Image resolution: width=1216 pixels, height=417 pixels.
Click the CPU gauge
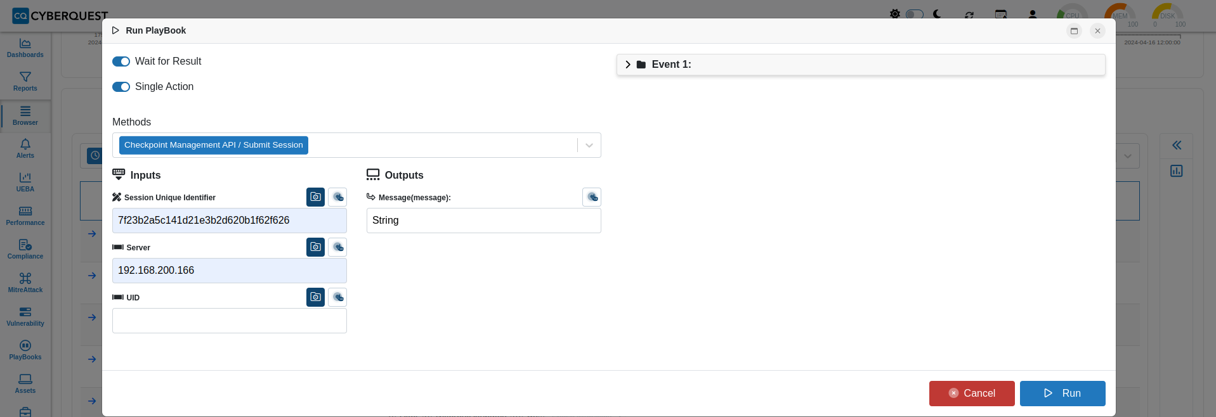coord(1072,14)
